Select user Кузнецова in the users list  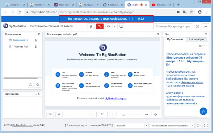click(20, 40)
